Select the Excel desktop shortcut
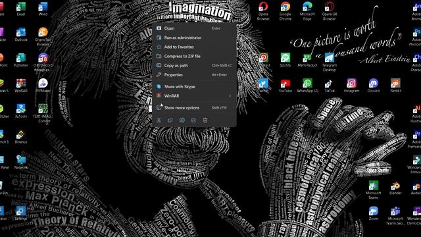 pyautogui.click(x=21, y=9)
